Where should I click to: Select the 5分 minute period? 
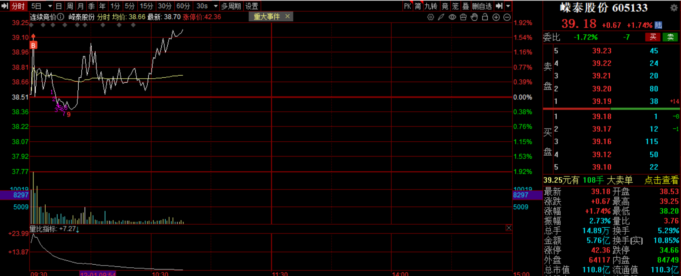pos(130,6)
